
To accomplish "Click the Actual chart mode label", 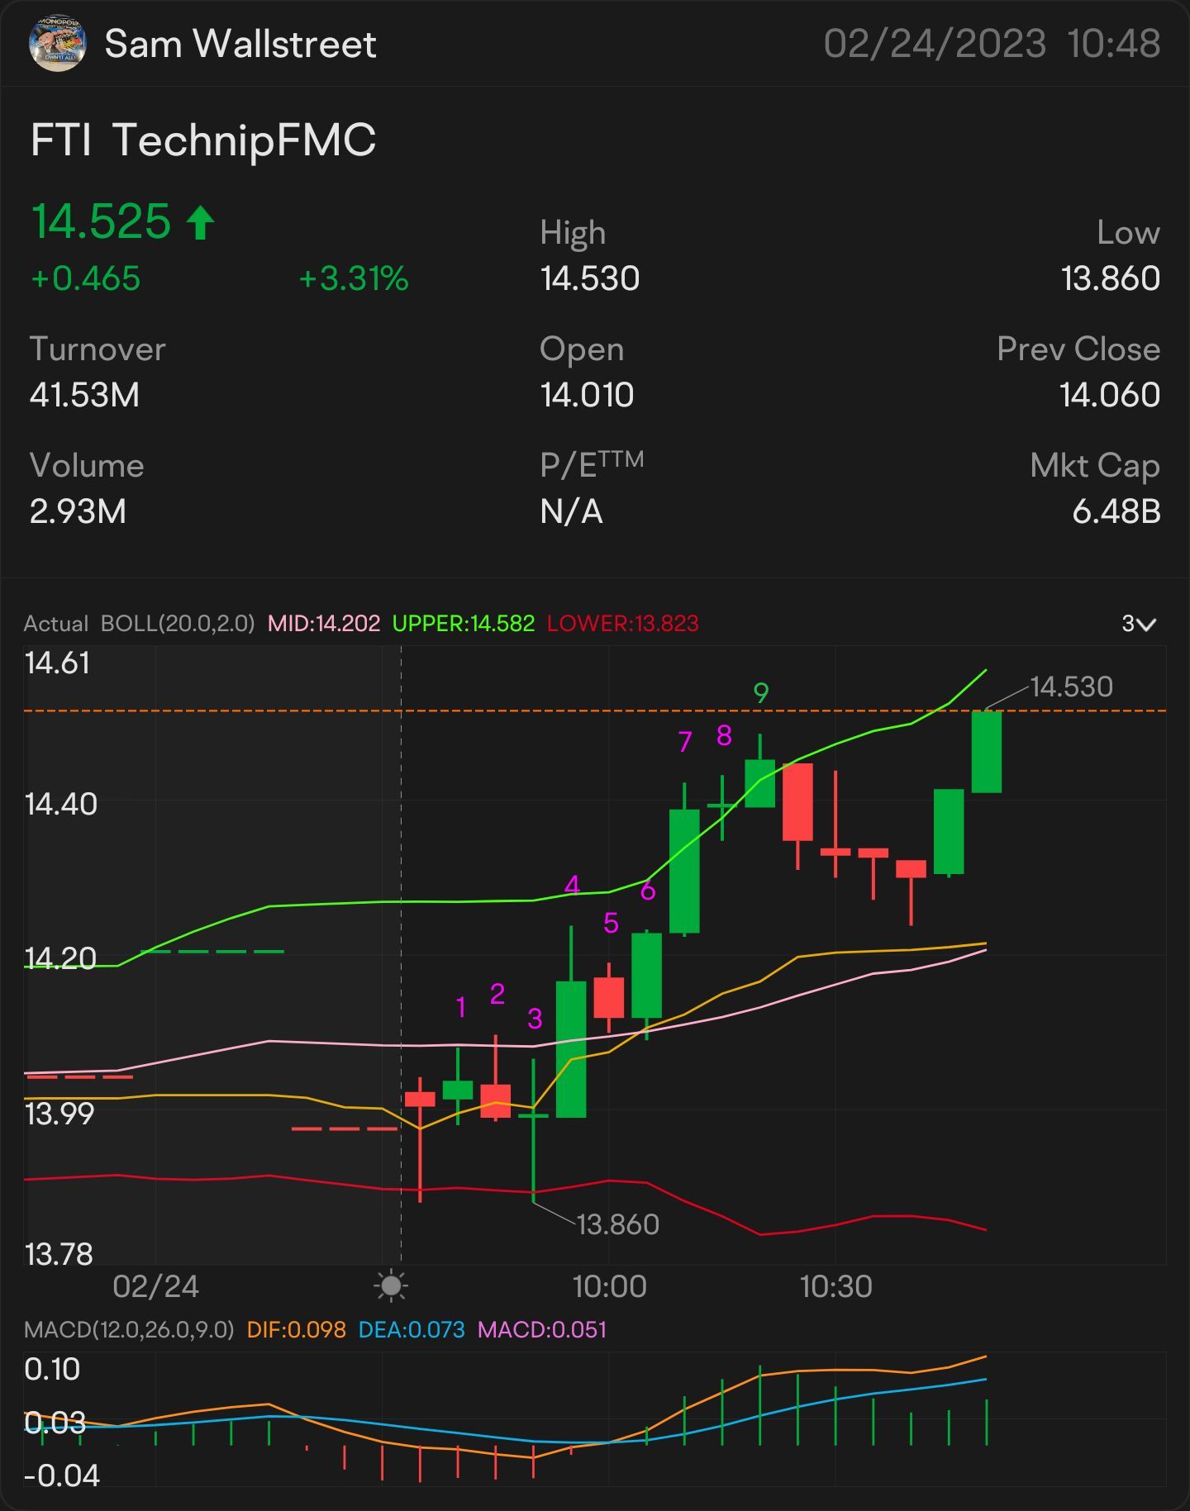I will (x=55, y=624).
